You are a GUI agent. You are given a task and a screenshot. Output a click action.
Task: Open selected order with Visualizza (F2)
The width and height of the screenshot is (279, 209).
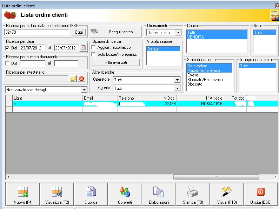point(57,194)
